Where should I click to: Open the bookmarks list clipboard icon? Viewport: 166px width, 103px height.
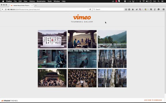tap(129, 9)
